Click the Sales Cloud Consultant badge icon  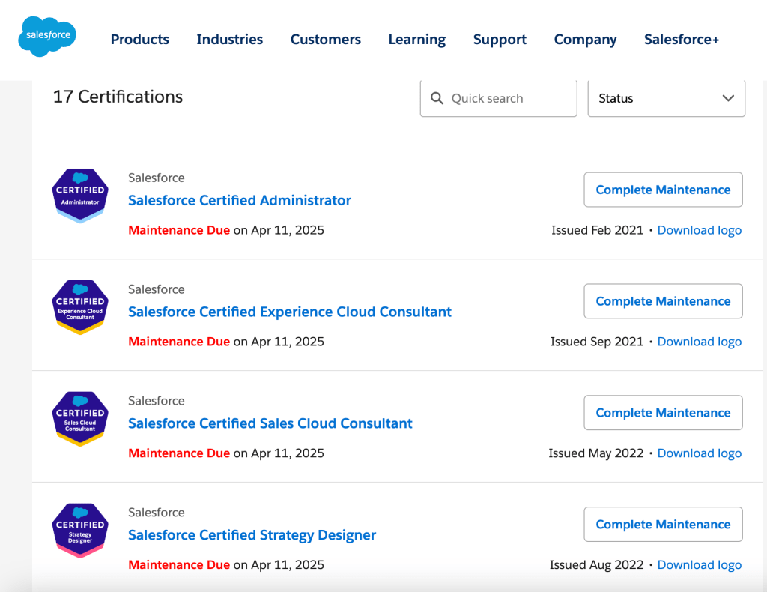pos(80,419)
